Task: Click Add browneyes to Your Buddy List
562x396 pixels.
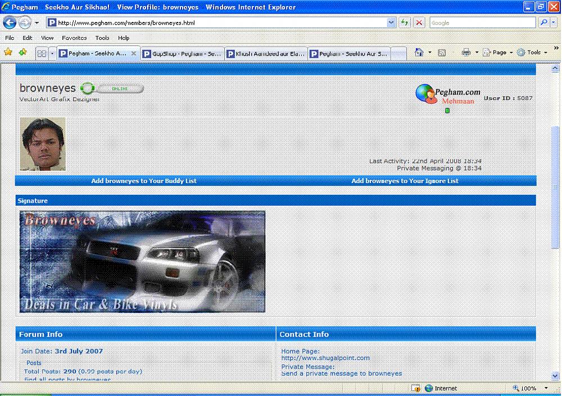Action: click(144, 181)
